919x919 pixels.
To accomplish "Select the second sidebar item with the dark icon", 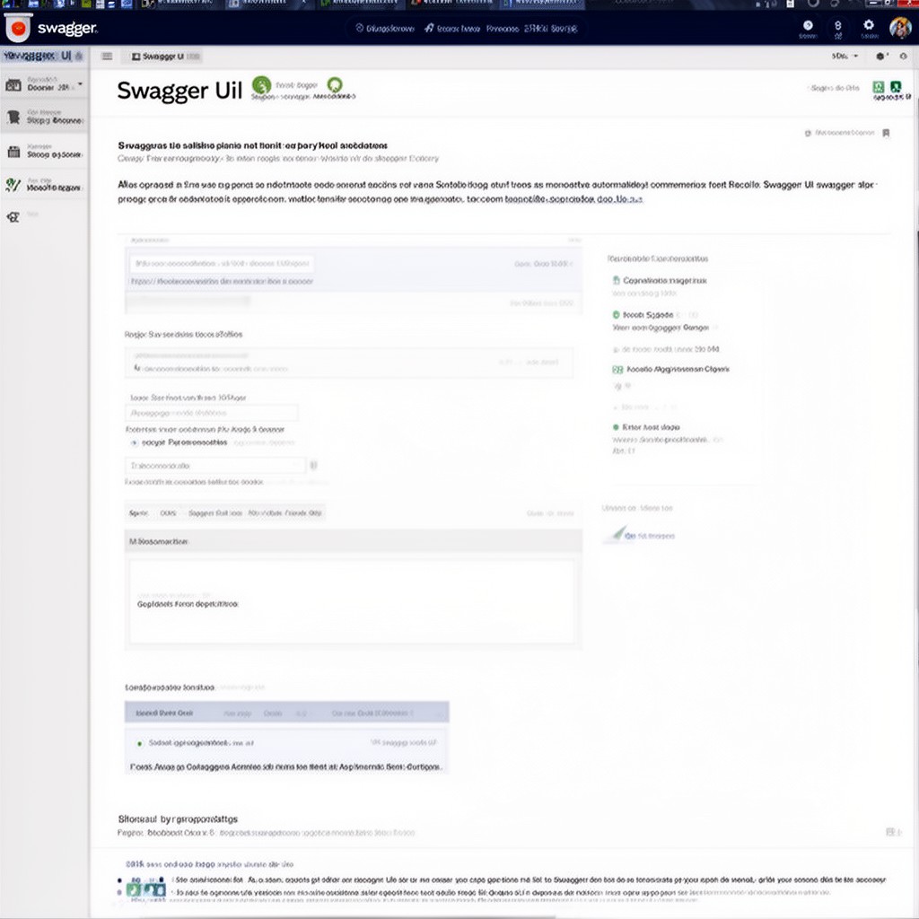I will (44, 117).
